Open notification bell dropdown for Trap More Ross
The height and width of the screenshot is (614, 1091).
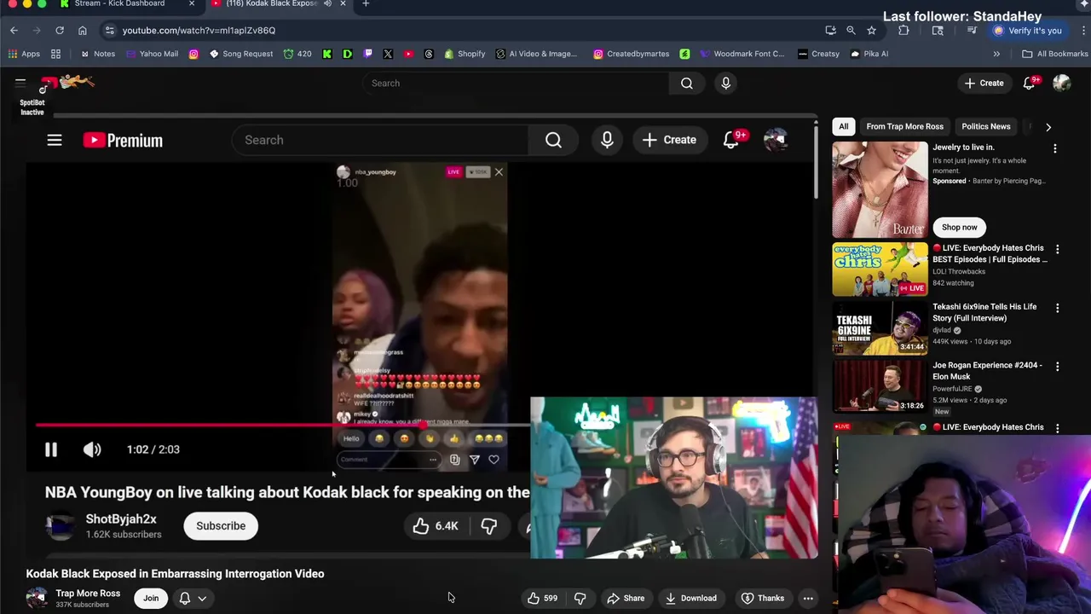click(x=193, y=598)
